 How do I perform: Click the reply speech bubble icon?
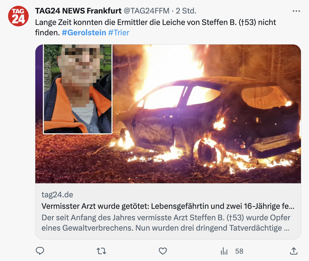point(40,251)
